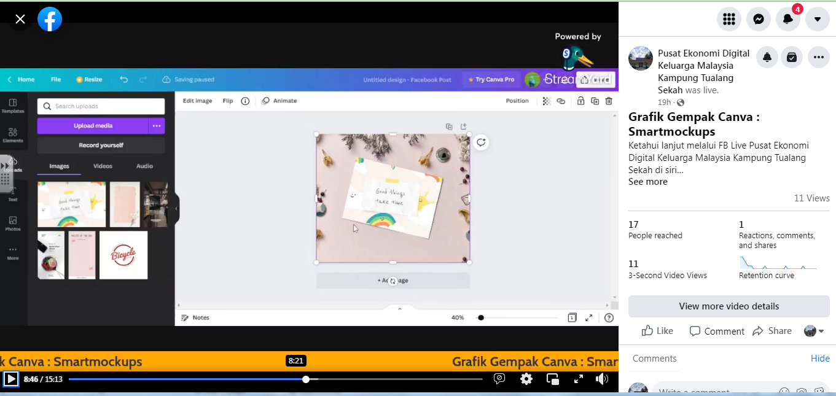Open the Position panel
The image size is (836, 396).
pyautogui.click(x=517, y=101)
